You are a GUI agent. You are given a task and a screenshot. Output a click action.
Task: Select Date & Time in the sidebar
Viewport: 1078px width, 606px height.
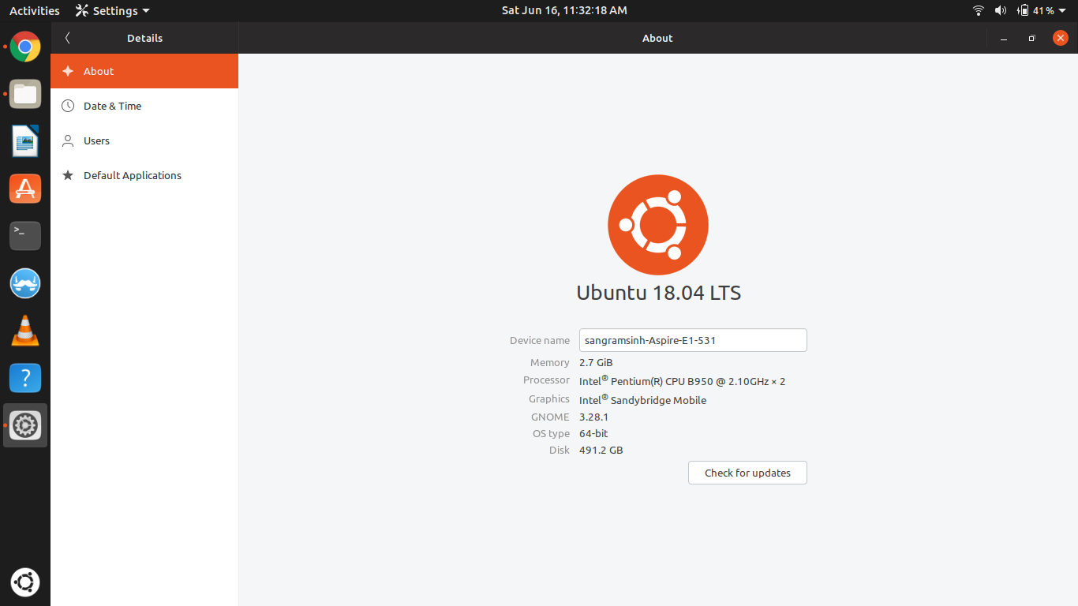113,106
